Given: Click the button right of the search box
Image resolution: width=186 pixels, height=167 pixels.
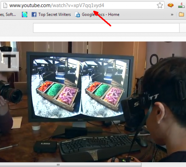Looking at the screenshot, I should (x=183, y=28).
